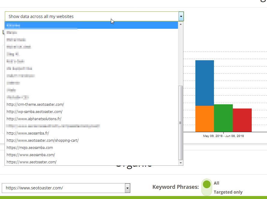Choose the seotoaster.com/shopping-cart/ option
Image resolution: width=267 pixels, height=199 pixels.
43,140
